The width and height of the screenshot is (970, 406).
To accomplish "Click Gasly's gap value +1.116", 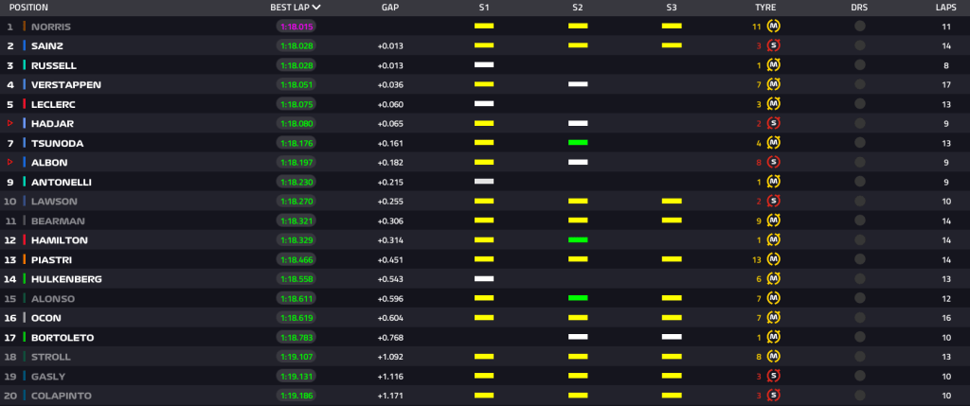I will [390, 377].
